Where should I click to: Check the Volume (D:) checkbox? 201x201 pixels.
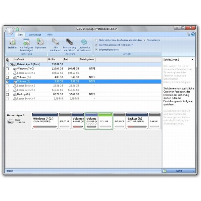pos(7,77)
